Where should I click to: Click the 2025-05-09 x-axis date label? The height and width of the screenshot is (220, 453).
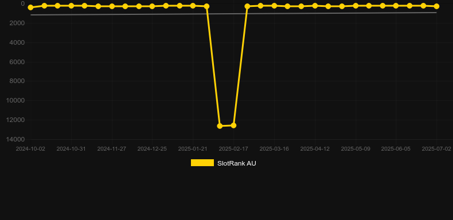coord(356,149)
